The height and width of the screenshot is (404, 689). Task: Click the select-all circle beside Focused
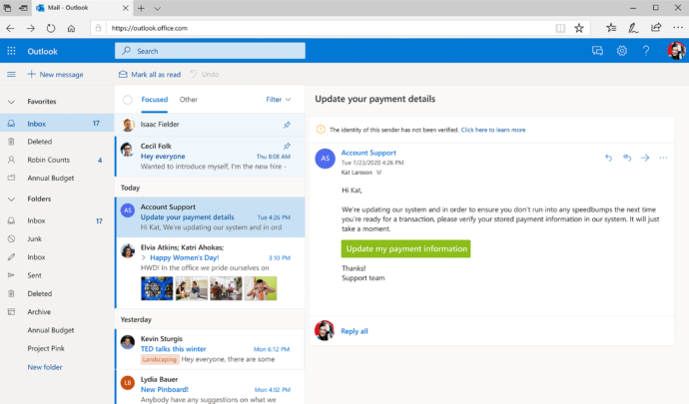coord(128,100)
